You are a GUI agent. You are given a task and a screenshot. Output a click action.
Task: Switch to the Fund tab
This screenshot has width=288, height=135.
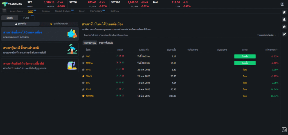coord(26,18)
